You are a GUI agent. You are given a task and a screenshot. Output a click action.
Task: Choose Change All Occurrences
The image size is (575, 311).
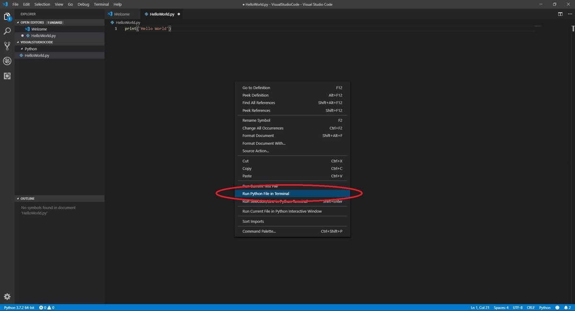pyautogui.click(x=292, y=128)
